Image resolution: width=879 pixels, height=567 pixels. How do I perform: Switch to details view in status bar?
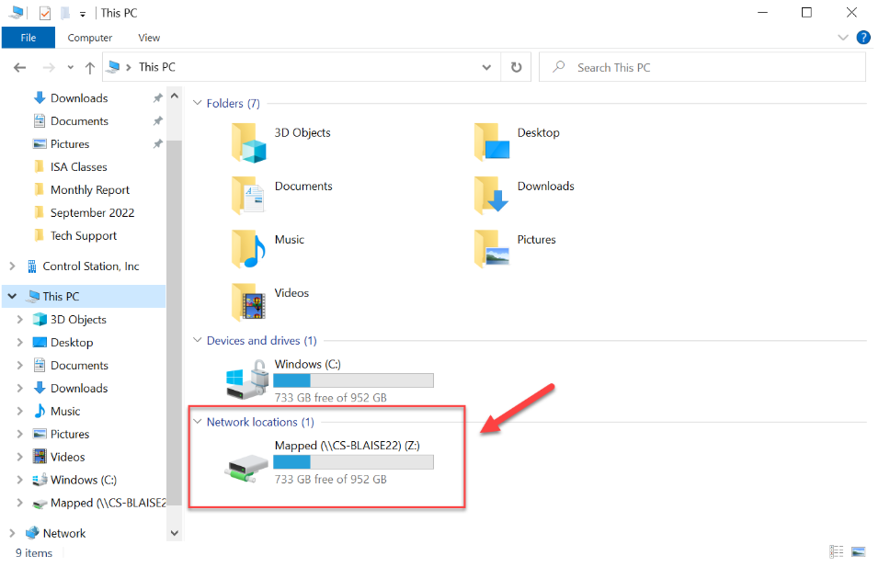[837, 552]
